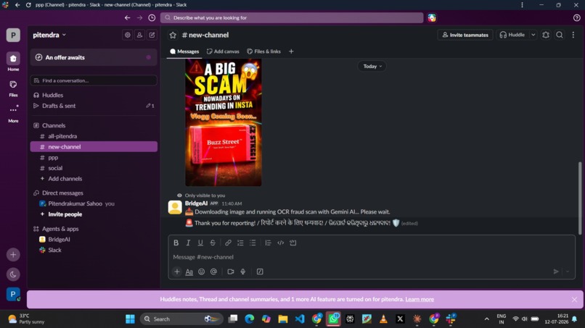Click the Message #new-channel input field

click(x=372, y=257)
